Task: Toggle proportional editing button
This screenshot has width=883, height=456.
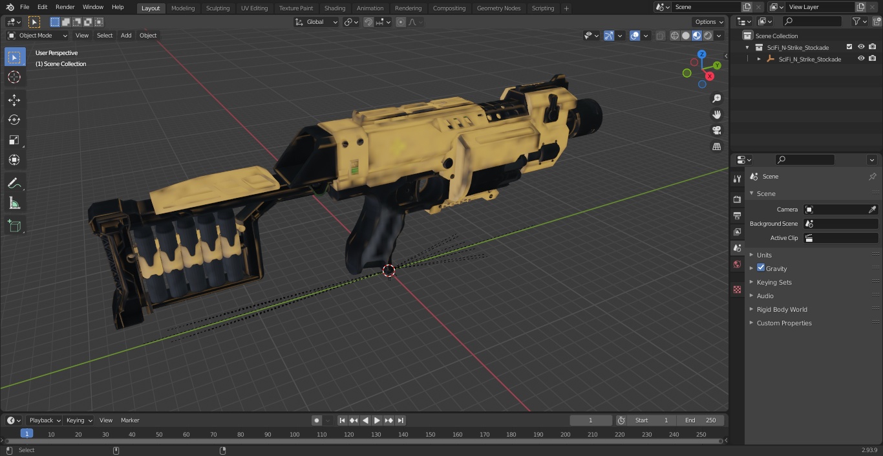Action: (x=401, y=22)
